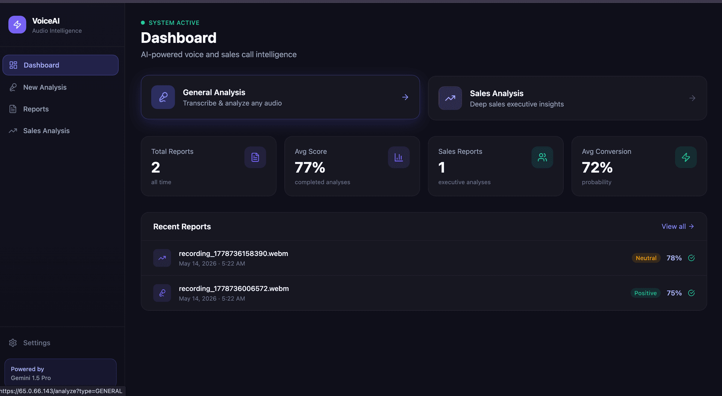Click trend icon of recording_1778736158390.webm row
The width and height of the screenshot is (722, 396).
tap(162, 258)
